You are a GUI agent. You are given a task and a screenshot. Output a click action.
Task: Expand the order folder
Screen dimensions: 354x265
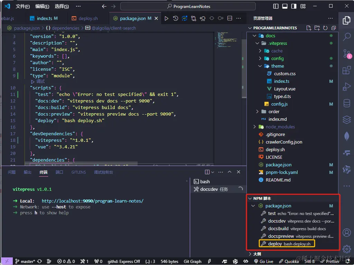tap(257, 111)
